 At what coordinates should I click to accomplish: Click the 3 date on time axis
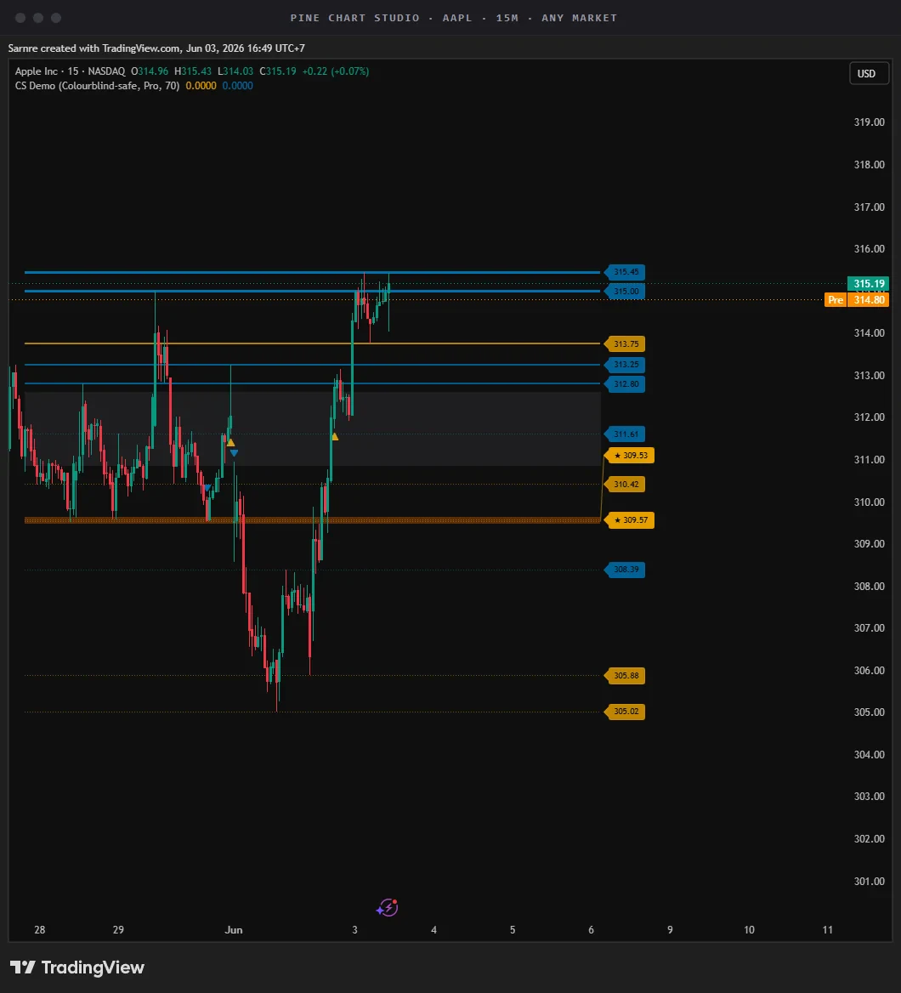354,930
